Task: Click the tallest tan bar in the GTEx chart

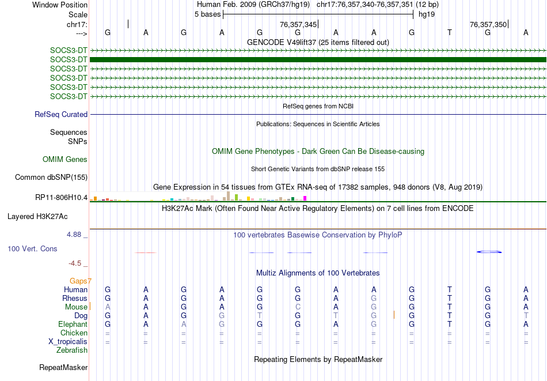Action: (229, 196)
